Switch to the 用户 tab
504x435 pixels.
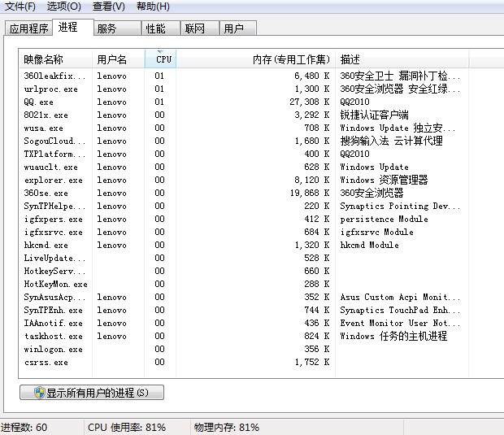pos(238,28)
